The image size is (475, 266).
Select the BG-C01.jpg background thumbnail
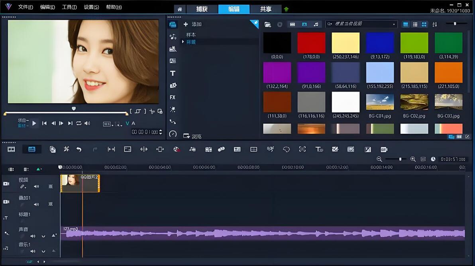point(380,102)
